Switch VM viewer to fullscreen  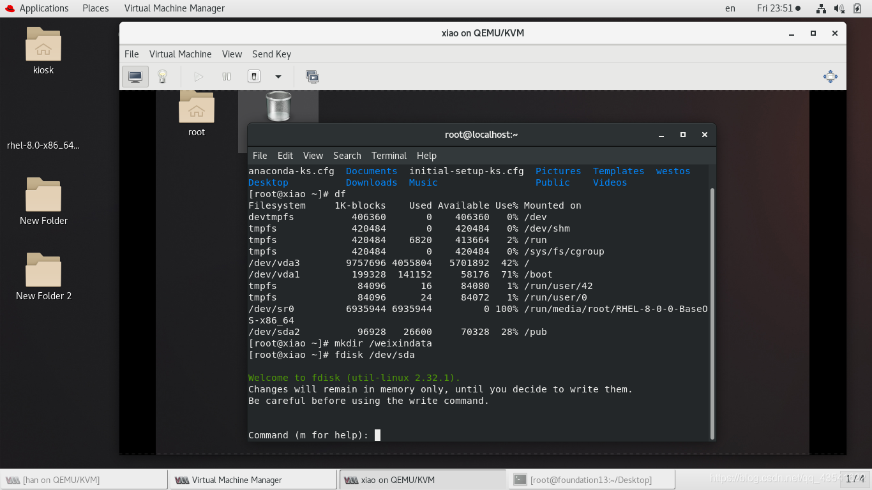point(831,77)
